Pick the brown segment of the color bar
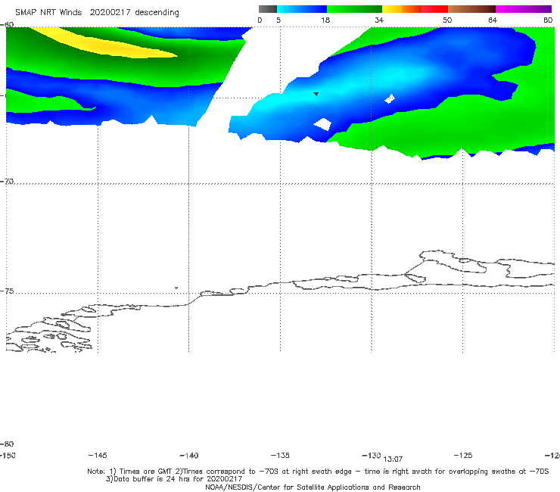The image size is (560, 492). 471,9
